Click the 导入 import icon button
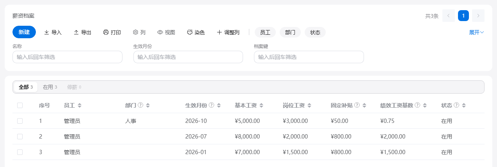 tap(53, 32)
